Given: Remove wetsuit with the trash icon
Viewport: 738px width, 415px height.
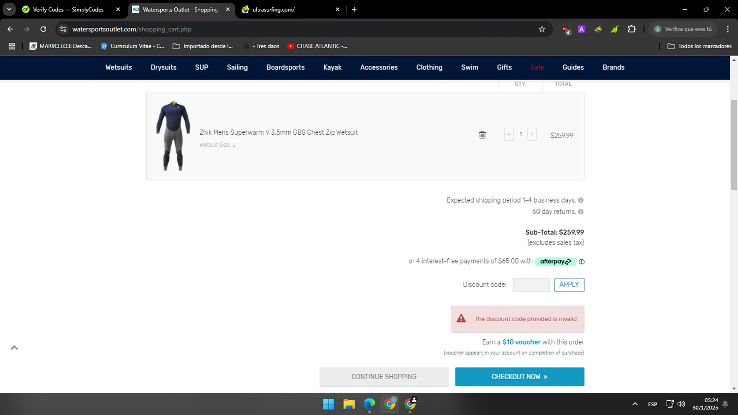Looking at the screenshot, I should pos(482,135).
